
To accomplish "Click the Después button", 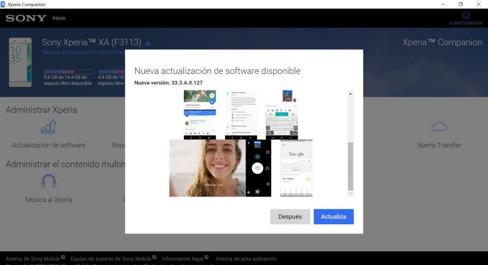I will (x=290, y=217).
